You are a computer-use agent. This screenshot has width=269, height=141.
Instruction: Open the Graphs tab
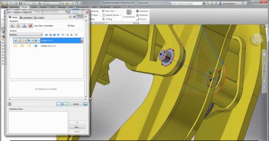(x=39, y=17)
